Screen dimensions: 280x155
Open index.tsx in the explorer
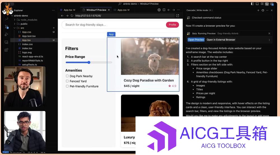pyautogui.click(x=27, y=48)
